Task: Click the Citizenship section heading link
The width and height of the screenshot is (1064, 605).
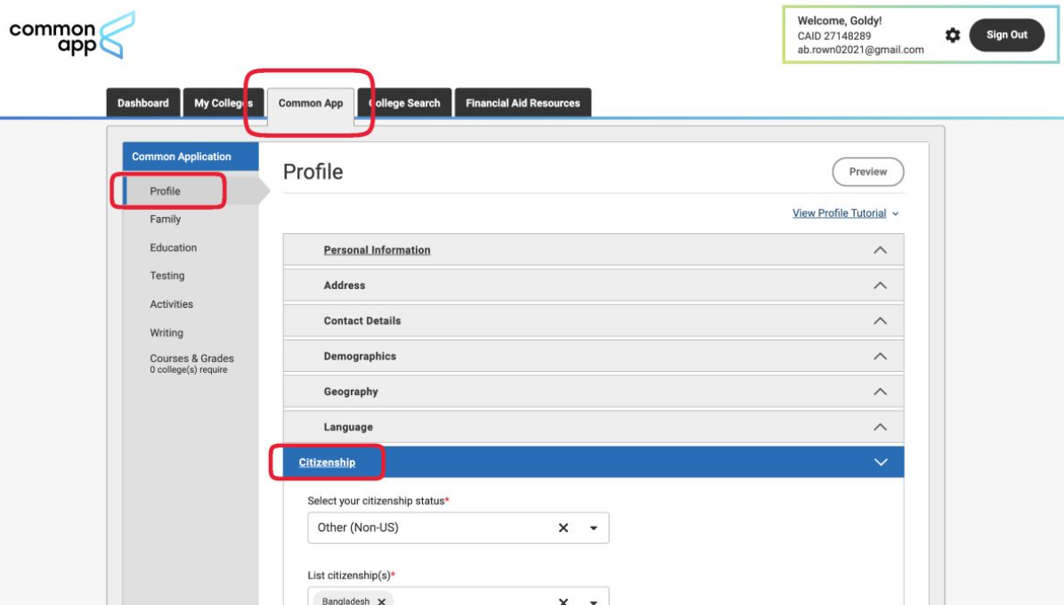Action: 327,463
